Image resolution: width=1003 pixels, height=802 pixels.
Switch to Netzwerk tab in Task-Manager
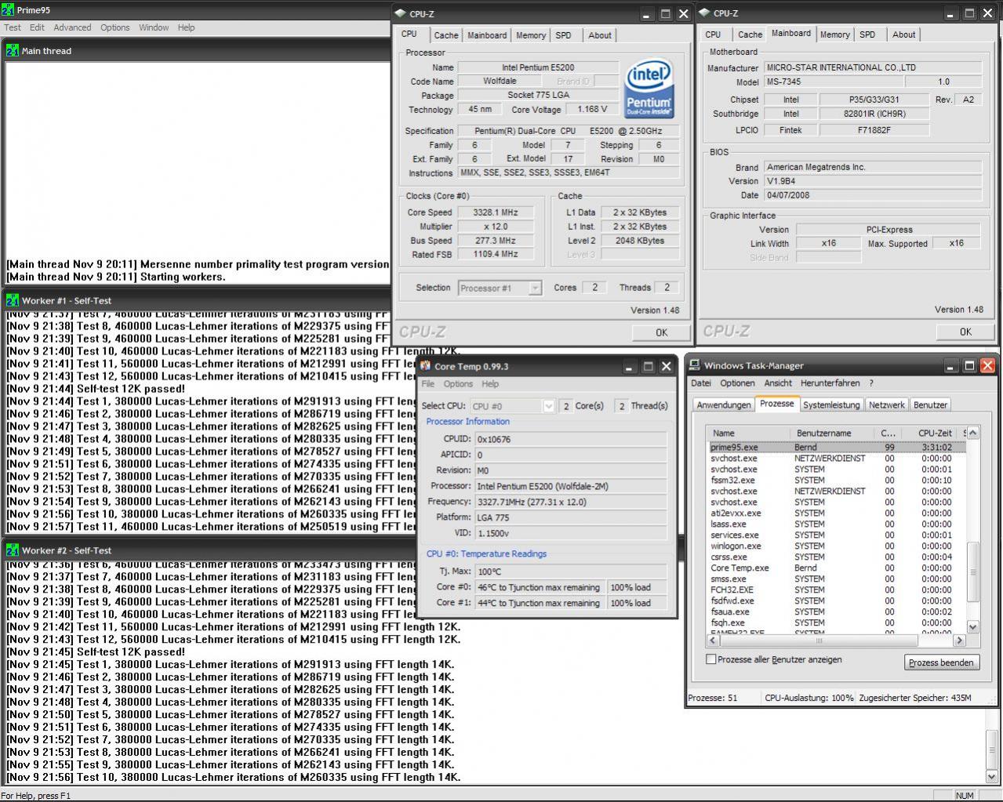(887, 405)
